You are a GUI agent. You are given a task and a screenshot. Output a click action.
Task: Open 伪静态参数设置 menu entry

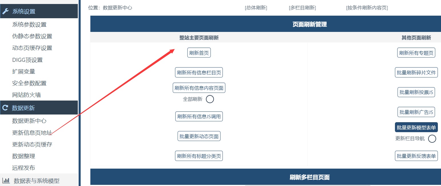click(32, 36)
